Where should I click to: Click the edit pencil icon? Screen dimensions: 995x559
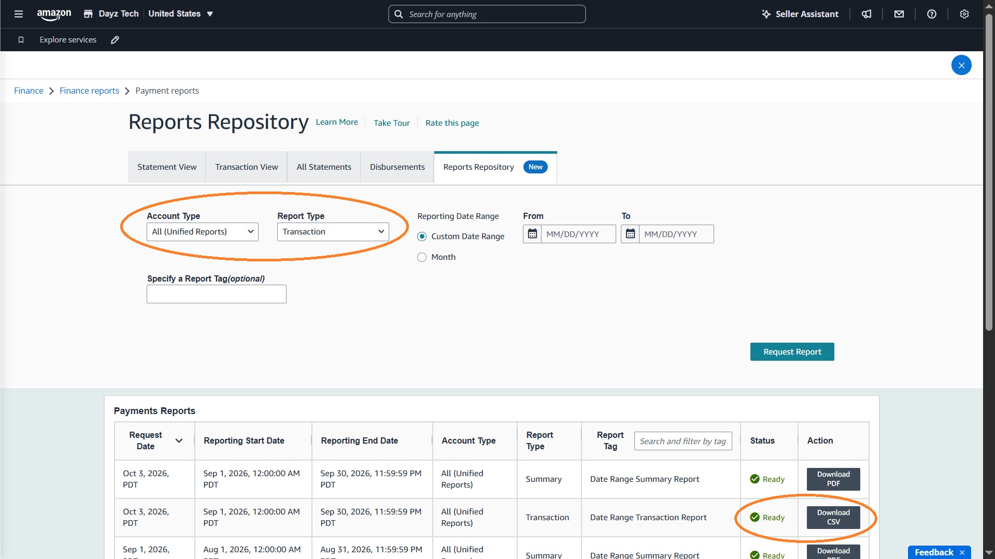click(115, 40)
